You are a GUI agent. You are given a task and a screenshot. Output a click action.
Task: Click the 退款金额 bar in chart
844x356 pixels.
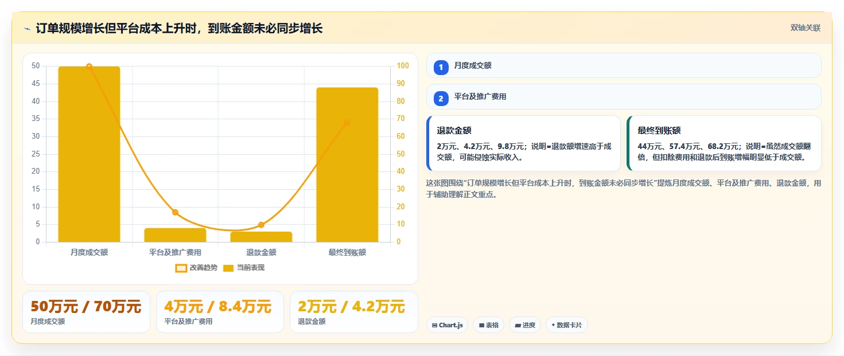point(261,237)
